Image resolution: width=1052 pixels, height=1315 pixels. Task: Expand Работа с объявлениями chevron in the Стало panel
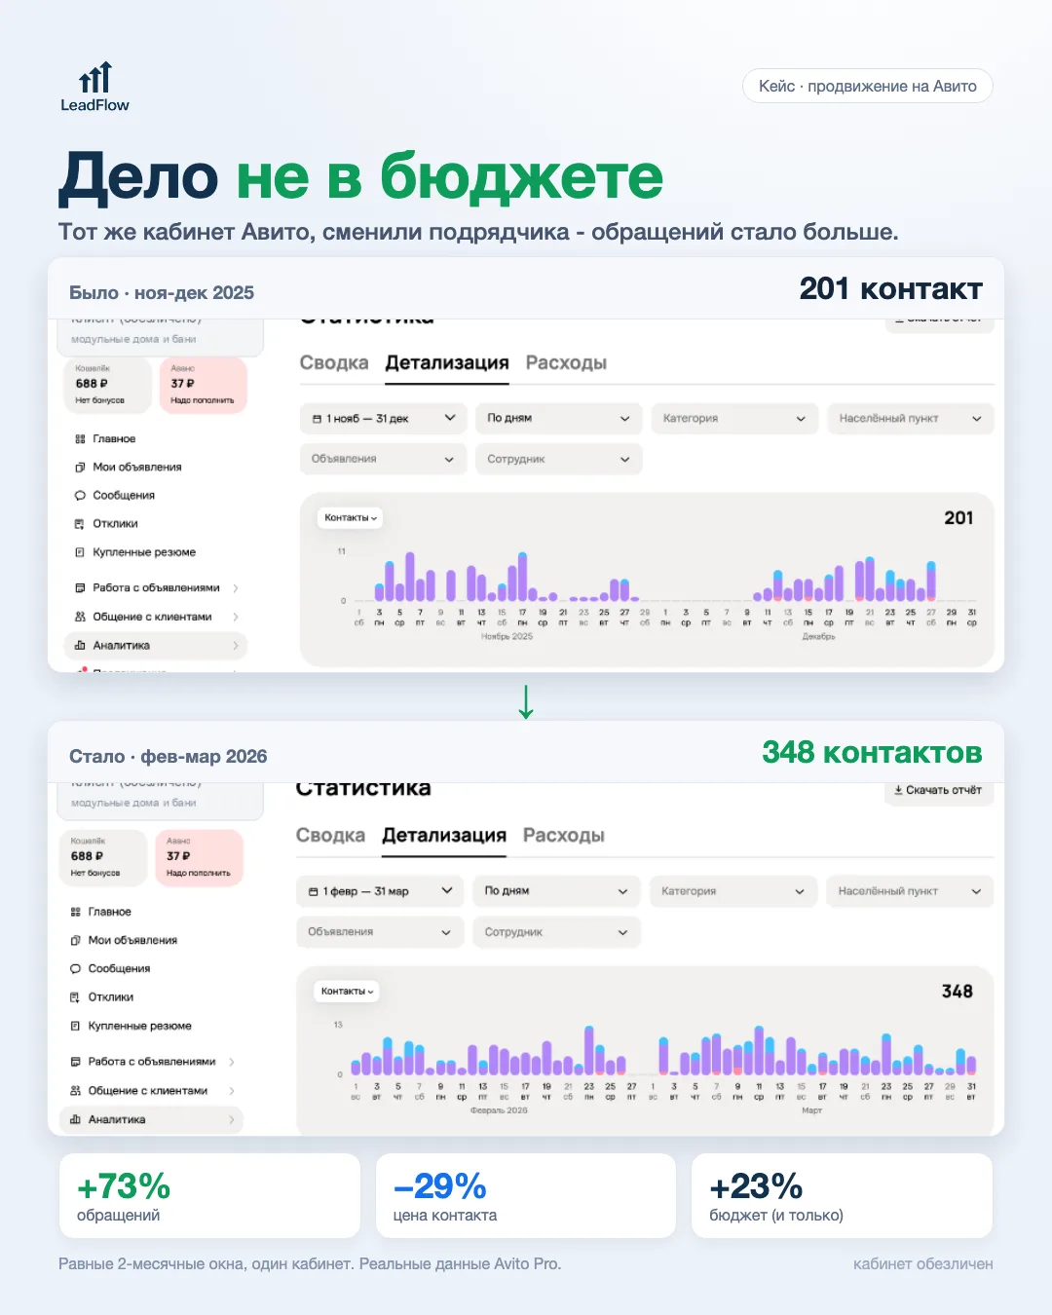click(x=232, y=1062)
